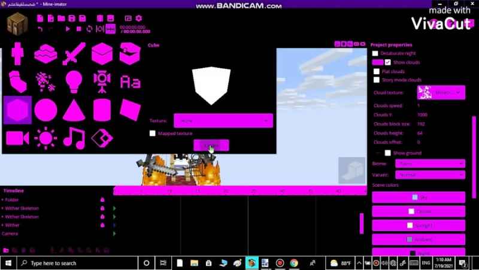The height and width of the screenshot is (270, 479).
Task: Select the sun background workbench icon
Action: (x=46, y=138)
